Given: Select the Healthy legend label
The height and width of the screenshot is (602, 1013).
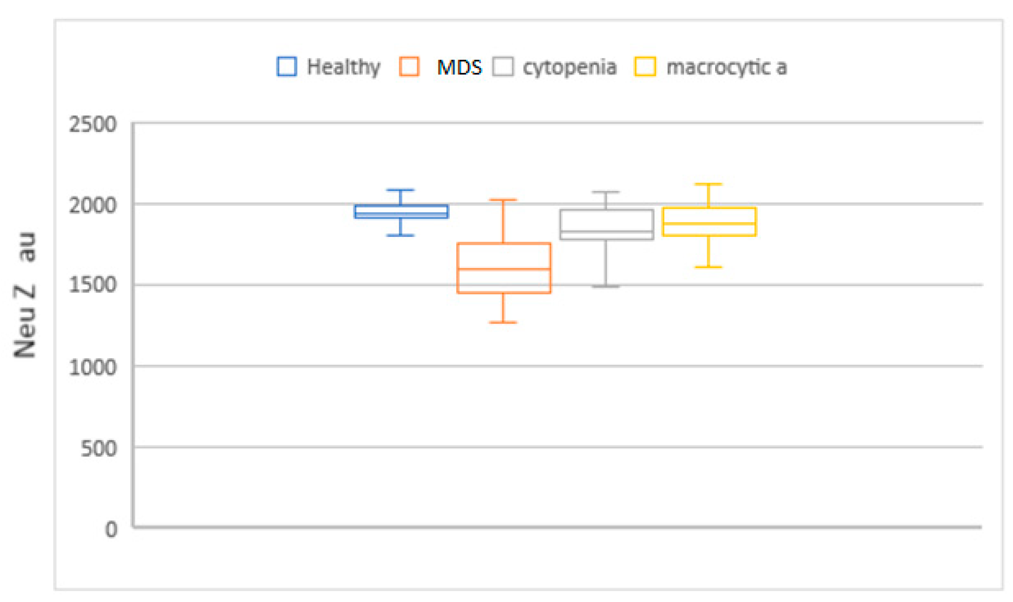Looking at the screenshot, I should pos(343,67).
